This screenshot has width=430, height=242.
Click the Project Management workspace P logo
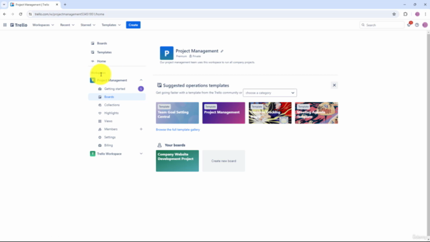[167, 53]
